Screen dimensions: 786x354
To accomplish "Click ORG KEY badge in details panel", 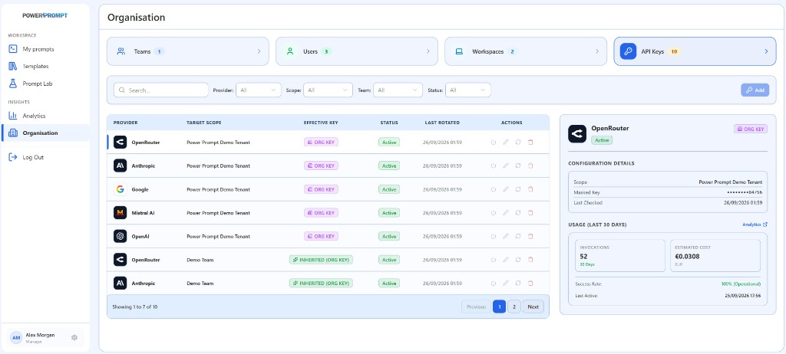I will click(x=751, y=129).
